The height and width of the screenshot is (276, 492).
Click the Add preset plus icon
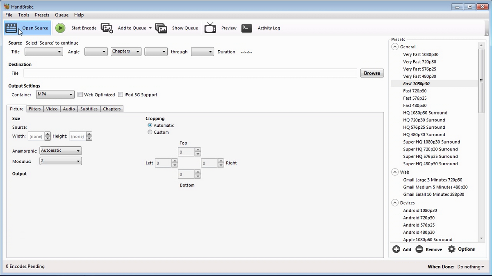[396, 249]
